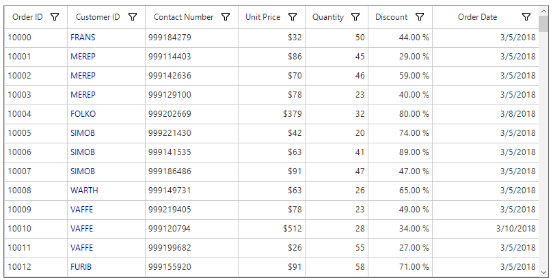Open SIMOB link in order 10006 row
The width and height of the screenshot is (553, 280).
tap(83, 152)
